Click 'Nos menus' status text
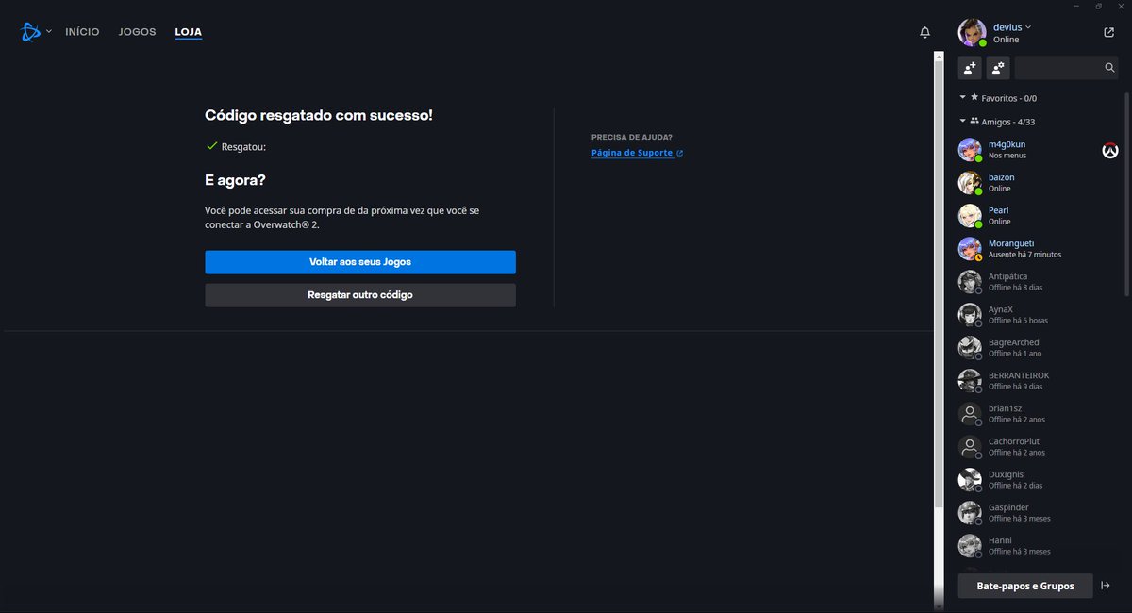The height and width of the screenshot is (613, 1132). pos(1007,156)
